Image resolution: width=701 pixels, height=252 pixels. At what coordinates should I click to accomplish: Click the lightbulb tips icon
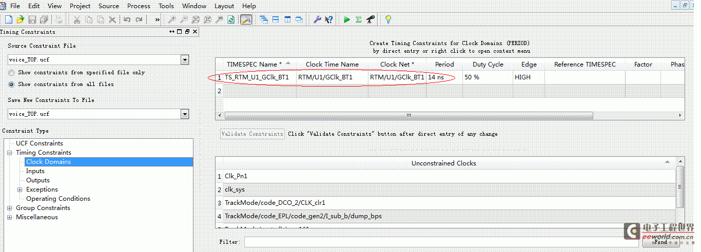click(388, 19)
